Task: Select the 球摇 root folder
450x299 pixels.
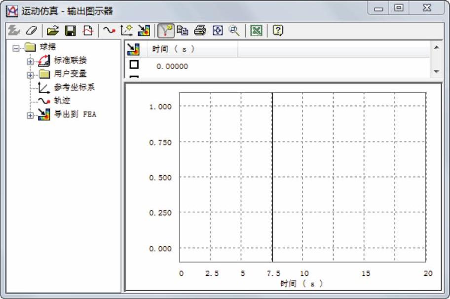Action: click(48, 47)
